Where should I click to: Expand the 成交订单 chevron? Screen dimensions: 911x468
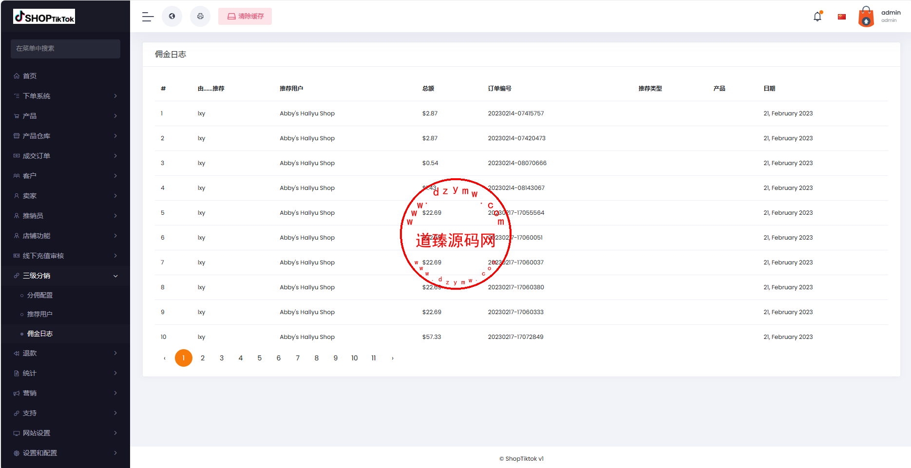[x=115, y=156]
